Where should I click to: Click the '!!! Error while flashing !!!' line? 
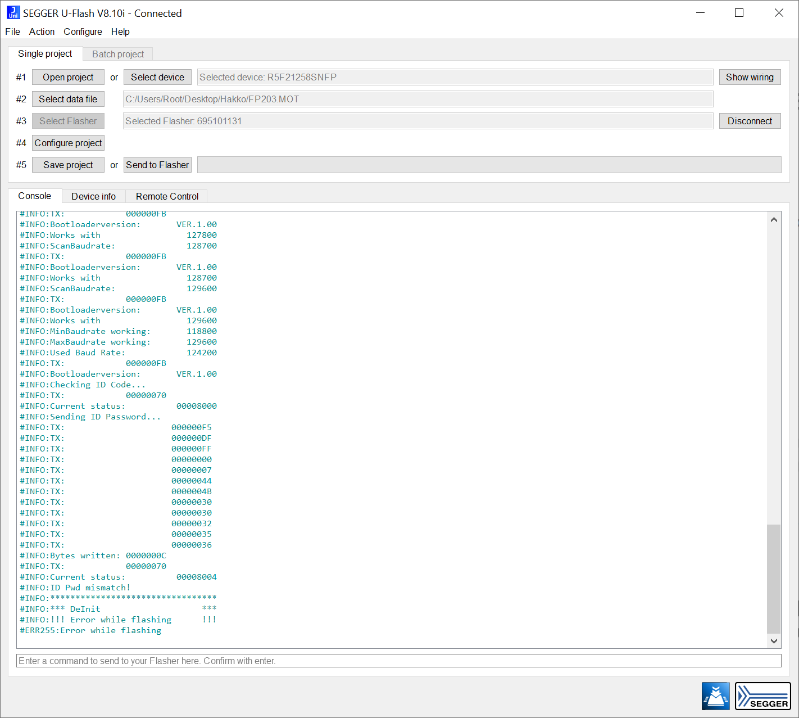118,620
